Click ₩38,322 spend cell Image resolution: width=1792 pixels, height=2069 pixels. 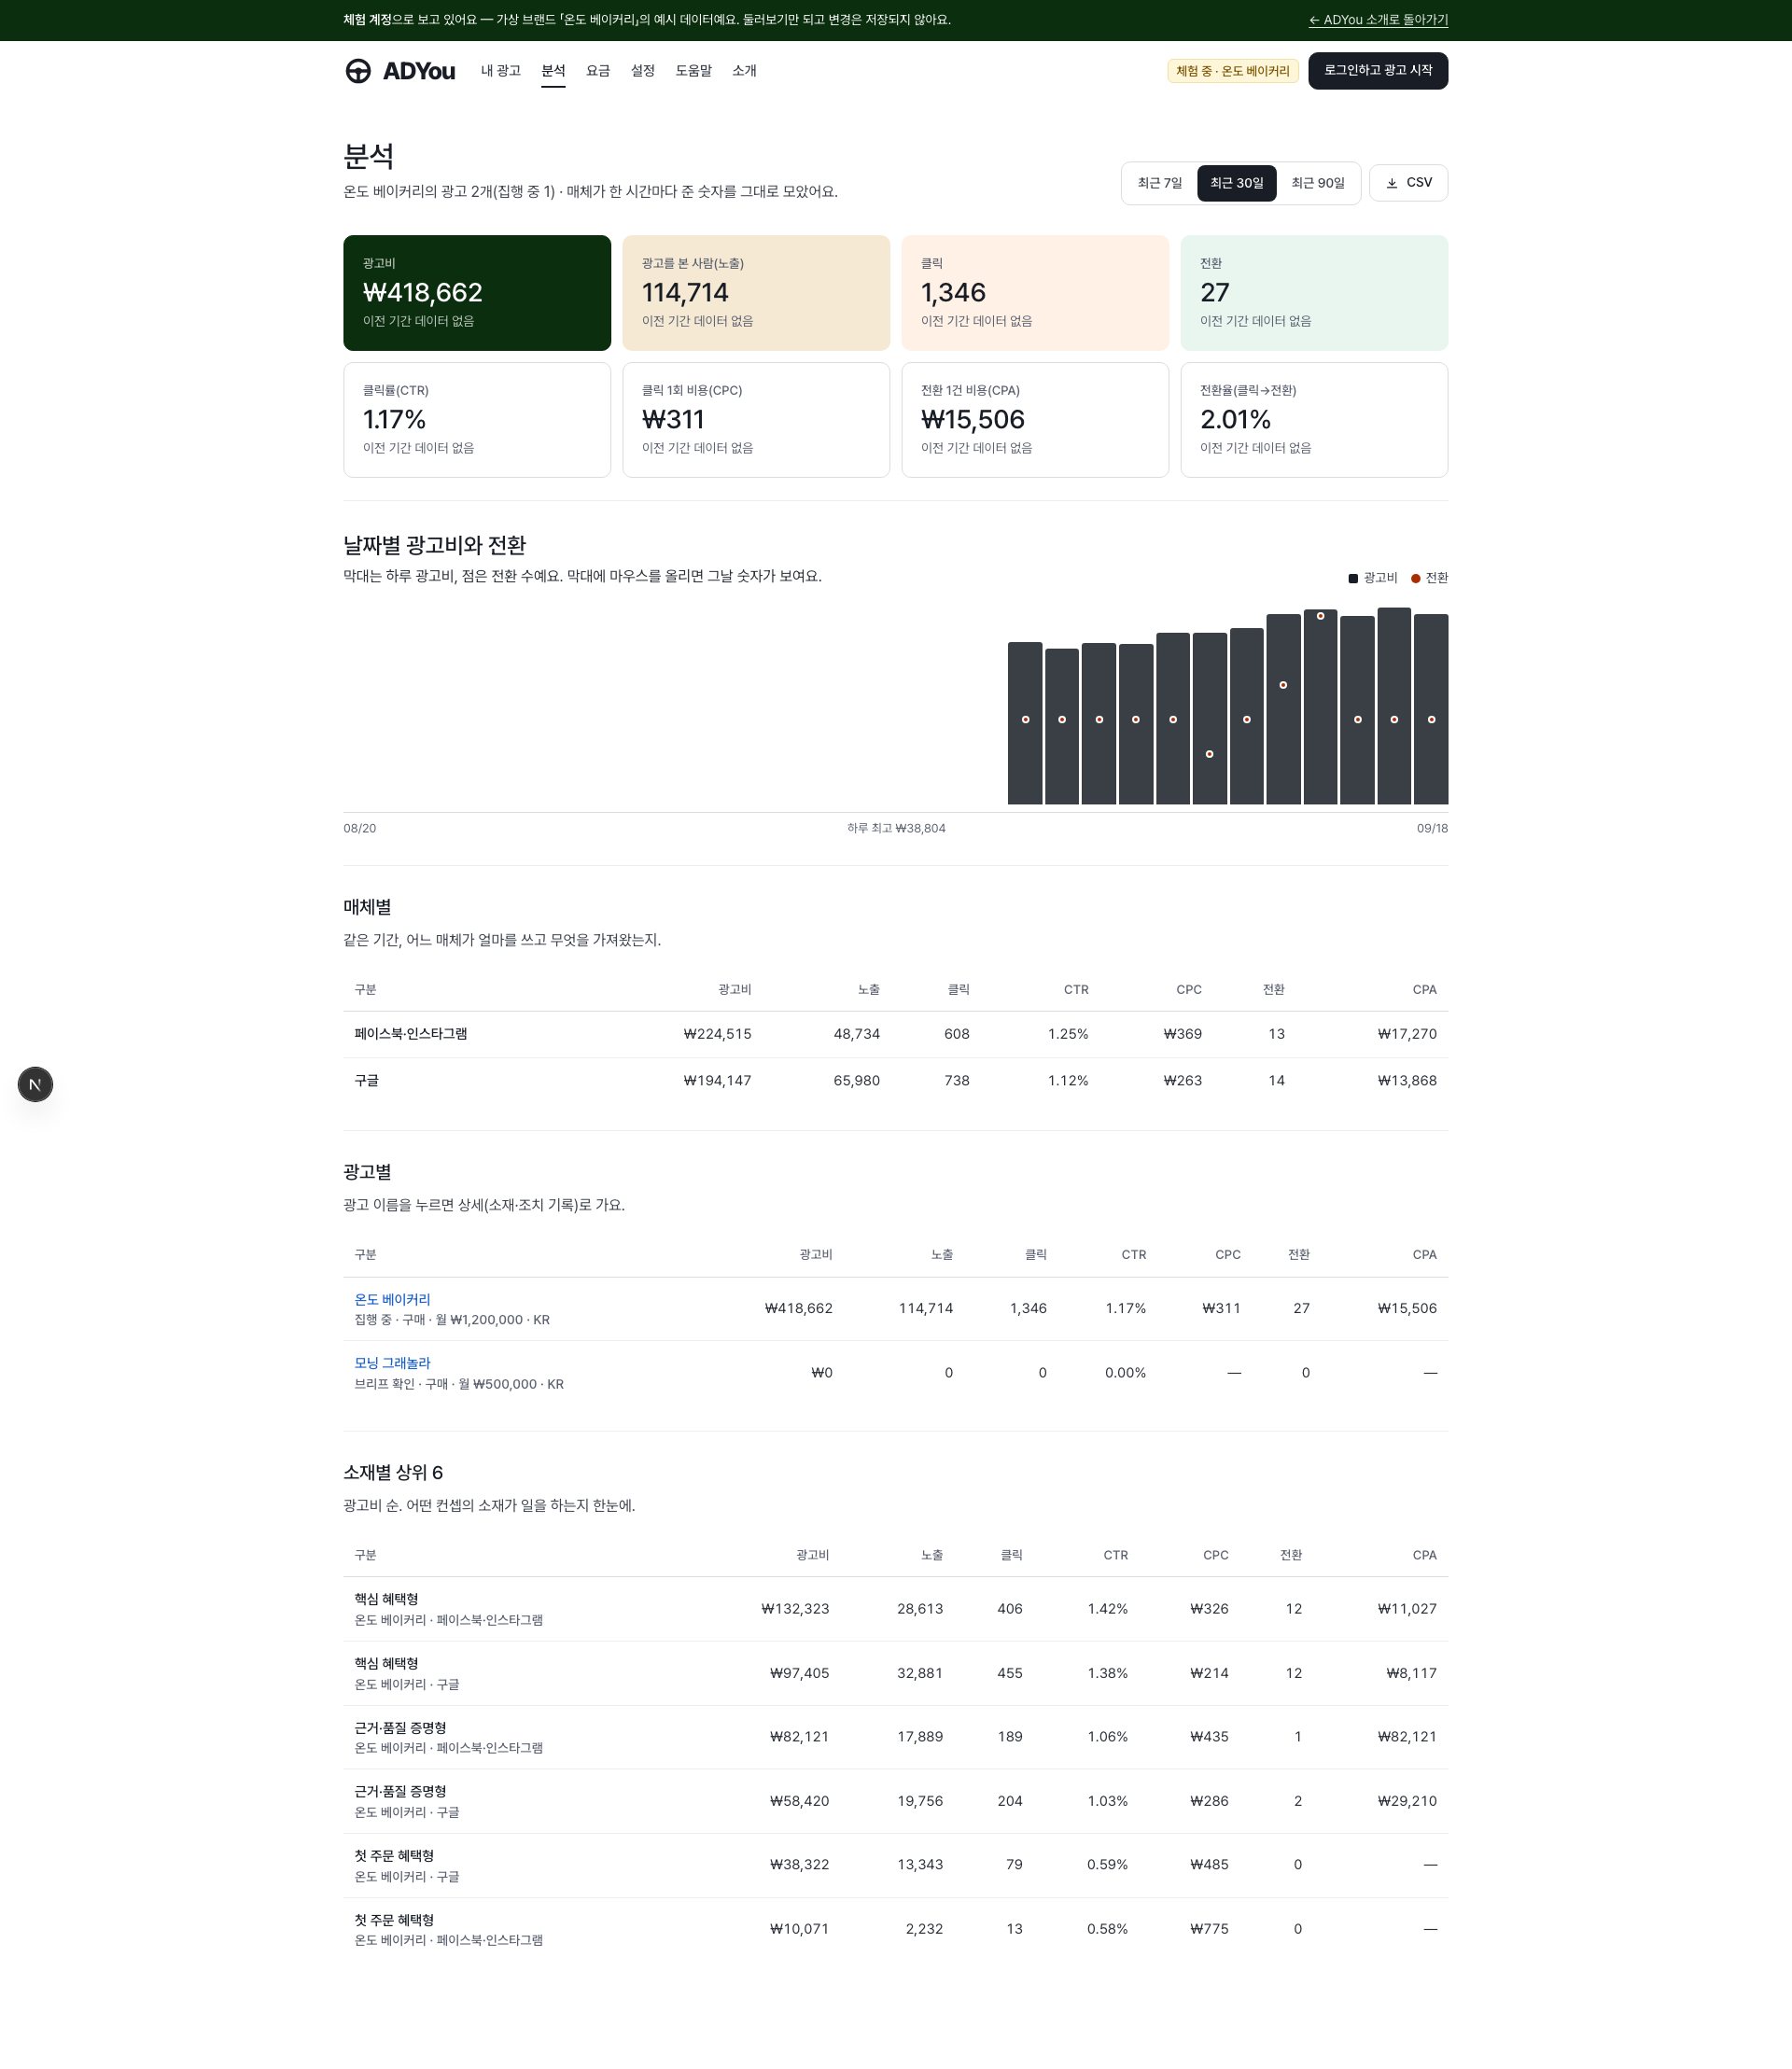coord(799,1865)
